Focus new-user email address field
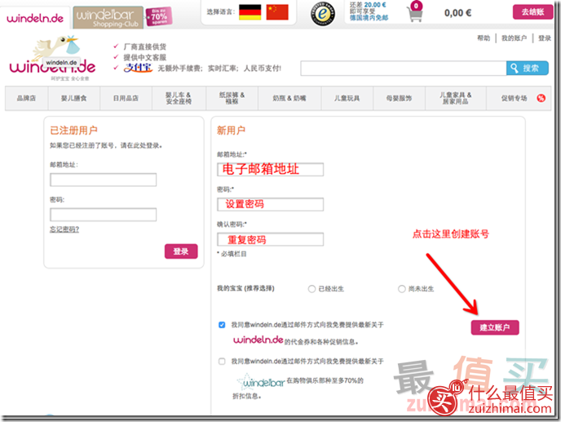This screenshot has width=561, height=422. point(270,169)
